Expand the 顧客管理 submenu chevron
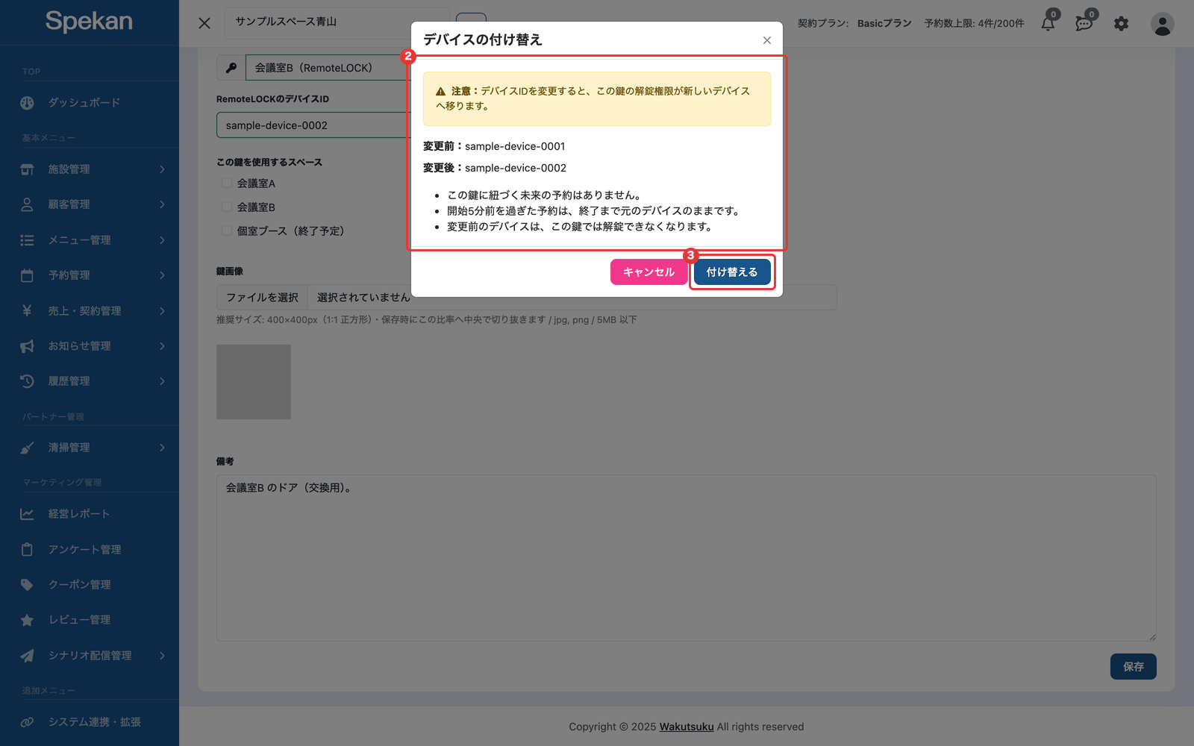This screenshot has height=746, width=1194. [x=162, y=204]
